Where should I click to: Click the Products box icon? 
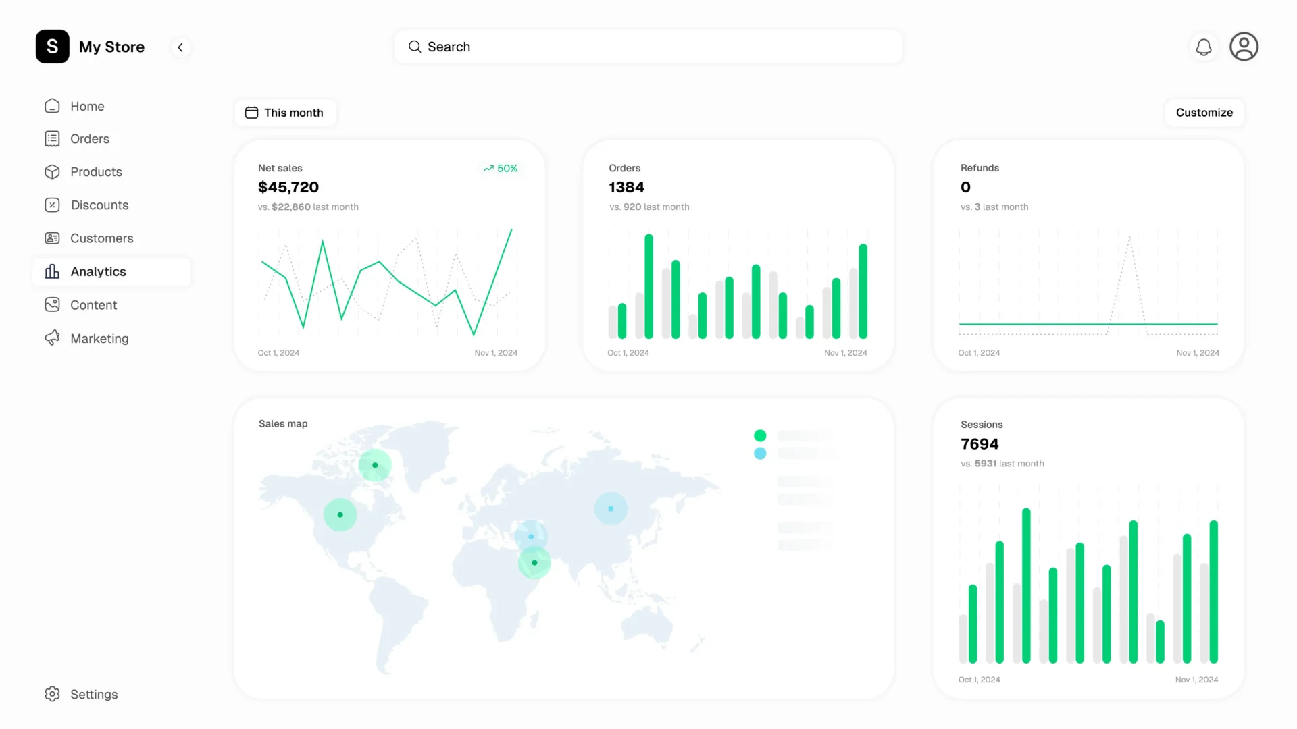52,172
